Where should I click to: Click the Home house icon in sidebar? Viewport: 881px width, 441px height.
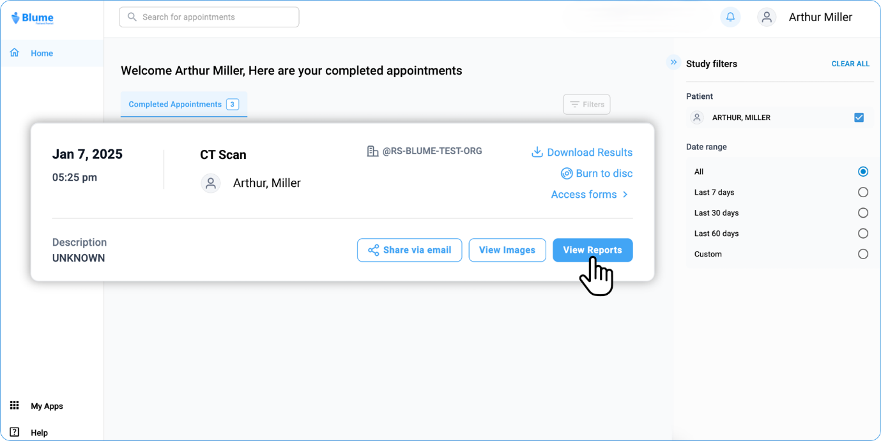point(15,53)
